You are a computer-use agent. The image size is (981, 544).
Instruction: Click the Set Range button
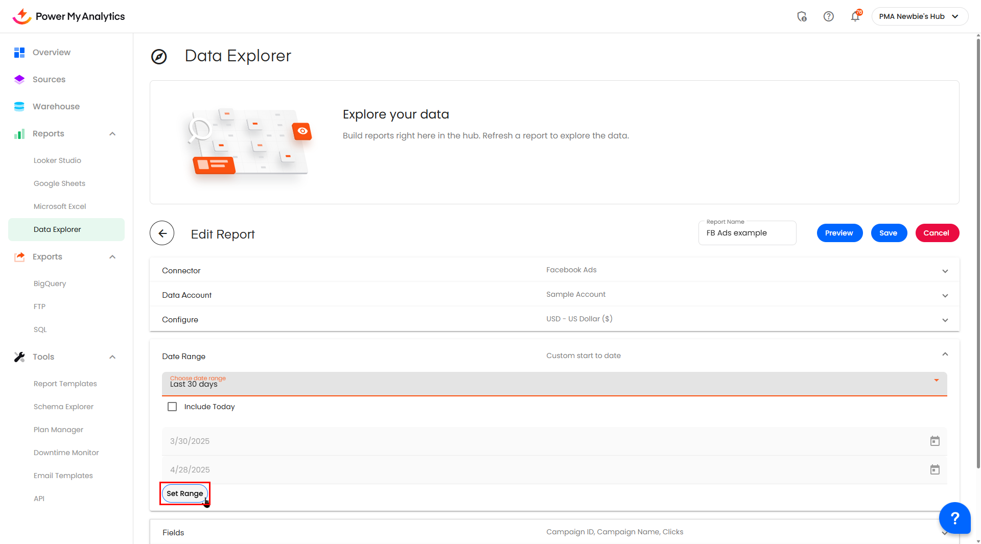click(184, 493)
